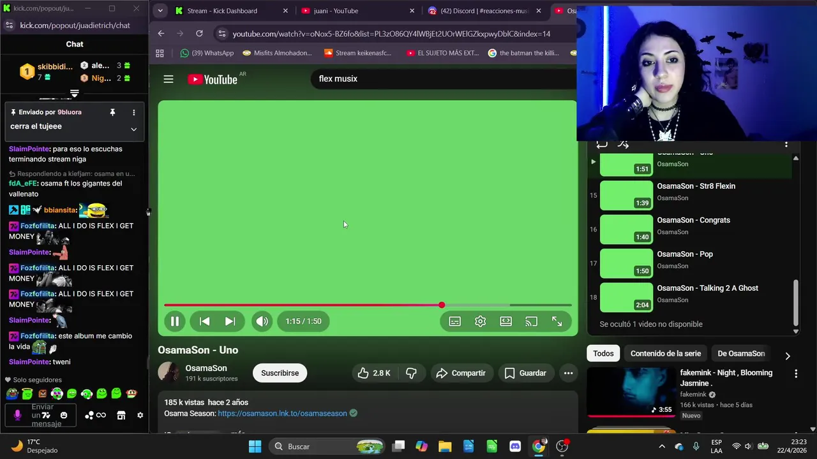Enter fullscreen on the YouTube player

[x=557, y=321]
